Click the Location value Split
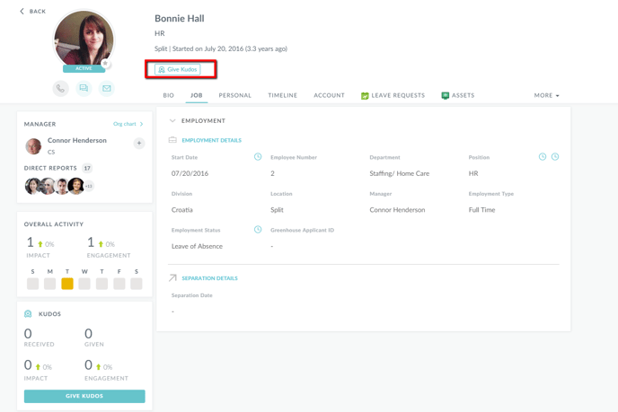Screen dimensions: 618x412 [277, 210]
